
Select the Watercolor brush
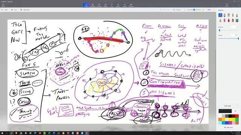pyautogui.click(x=233, y=15)
